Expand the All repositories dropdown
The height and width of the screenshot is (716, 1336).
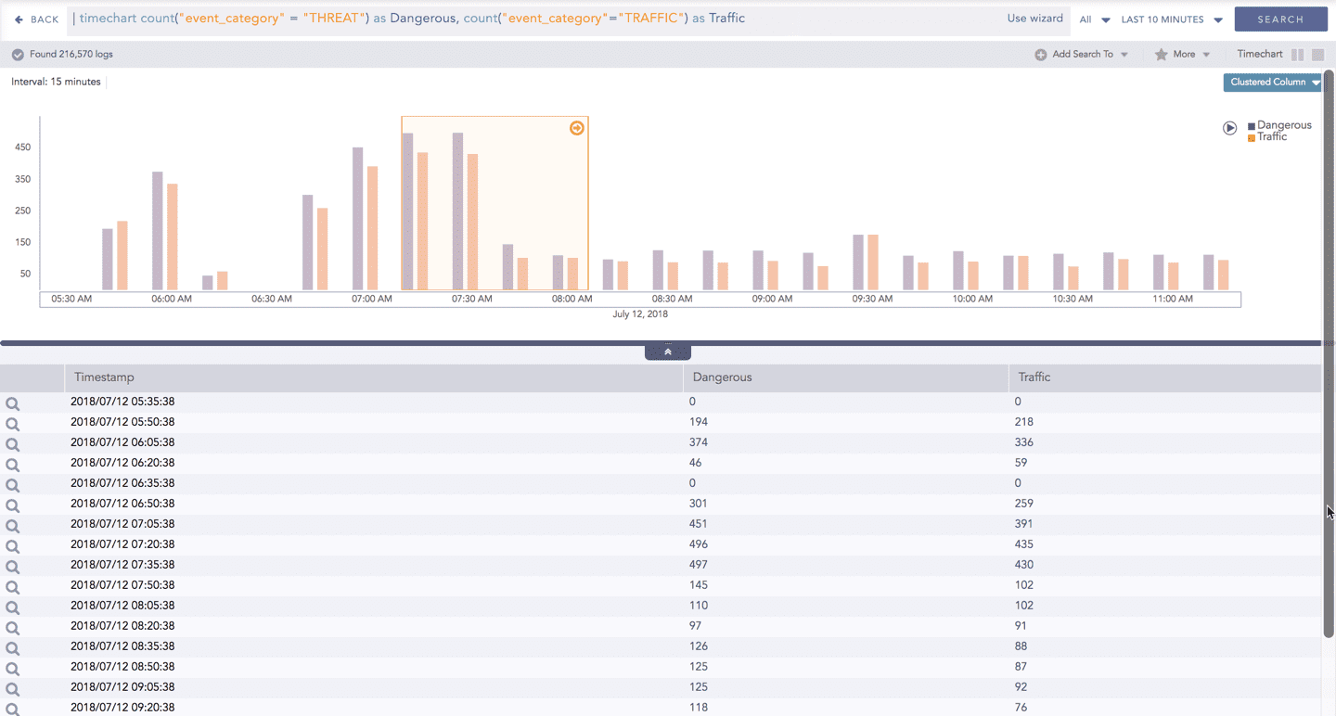(x=1095, y=19)
